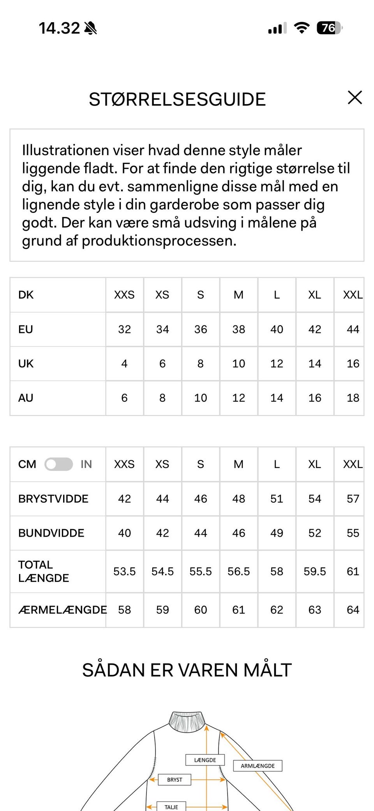Click the sweater collar illustration
This screenshot has width=374, height=811.
pos(187,722)
